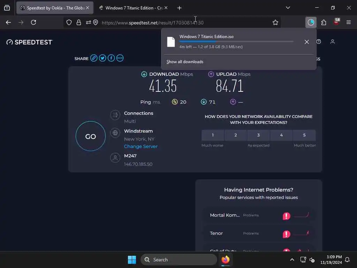Click the forward navigation arrow
The image size is (357, 268).
pos(21,22)
